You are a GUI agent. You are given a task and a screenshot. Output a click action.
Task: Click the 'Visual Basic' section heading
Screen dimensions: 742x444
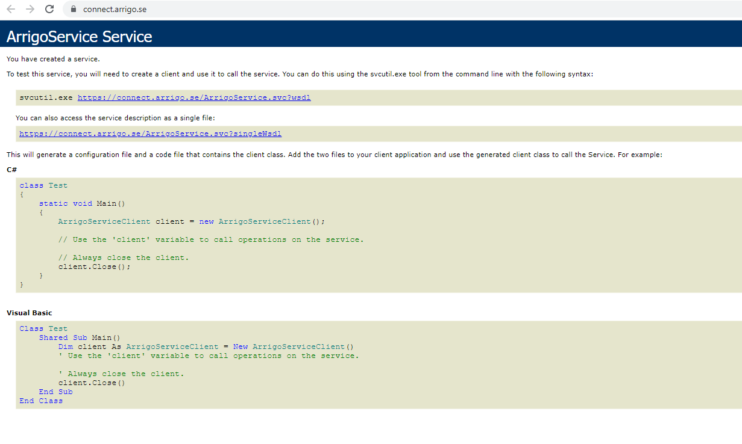30,313
